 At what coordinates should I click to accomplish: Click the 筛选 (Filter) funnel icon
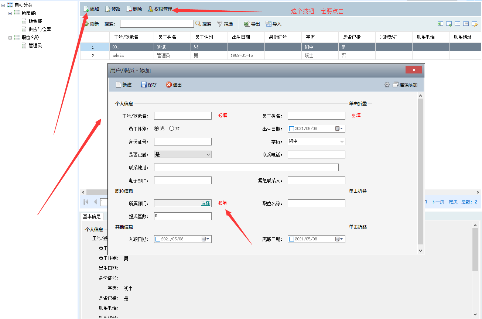point(220,24)
